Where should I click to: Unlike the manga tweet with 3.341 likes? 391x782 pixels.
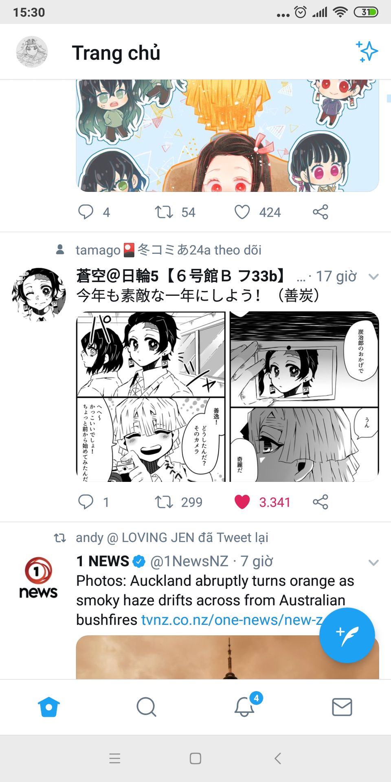pyautogui.click(x=242, y=502)
